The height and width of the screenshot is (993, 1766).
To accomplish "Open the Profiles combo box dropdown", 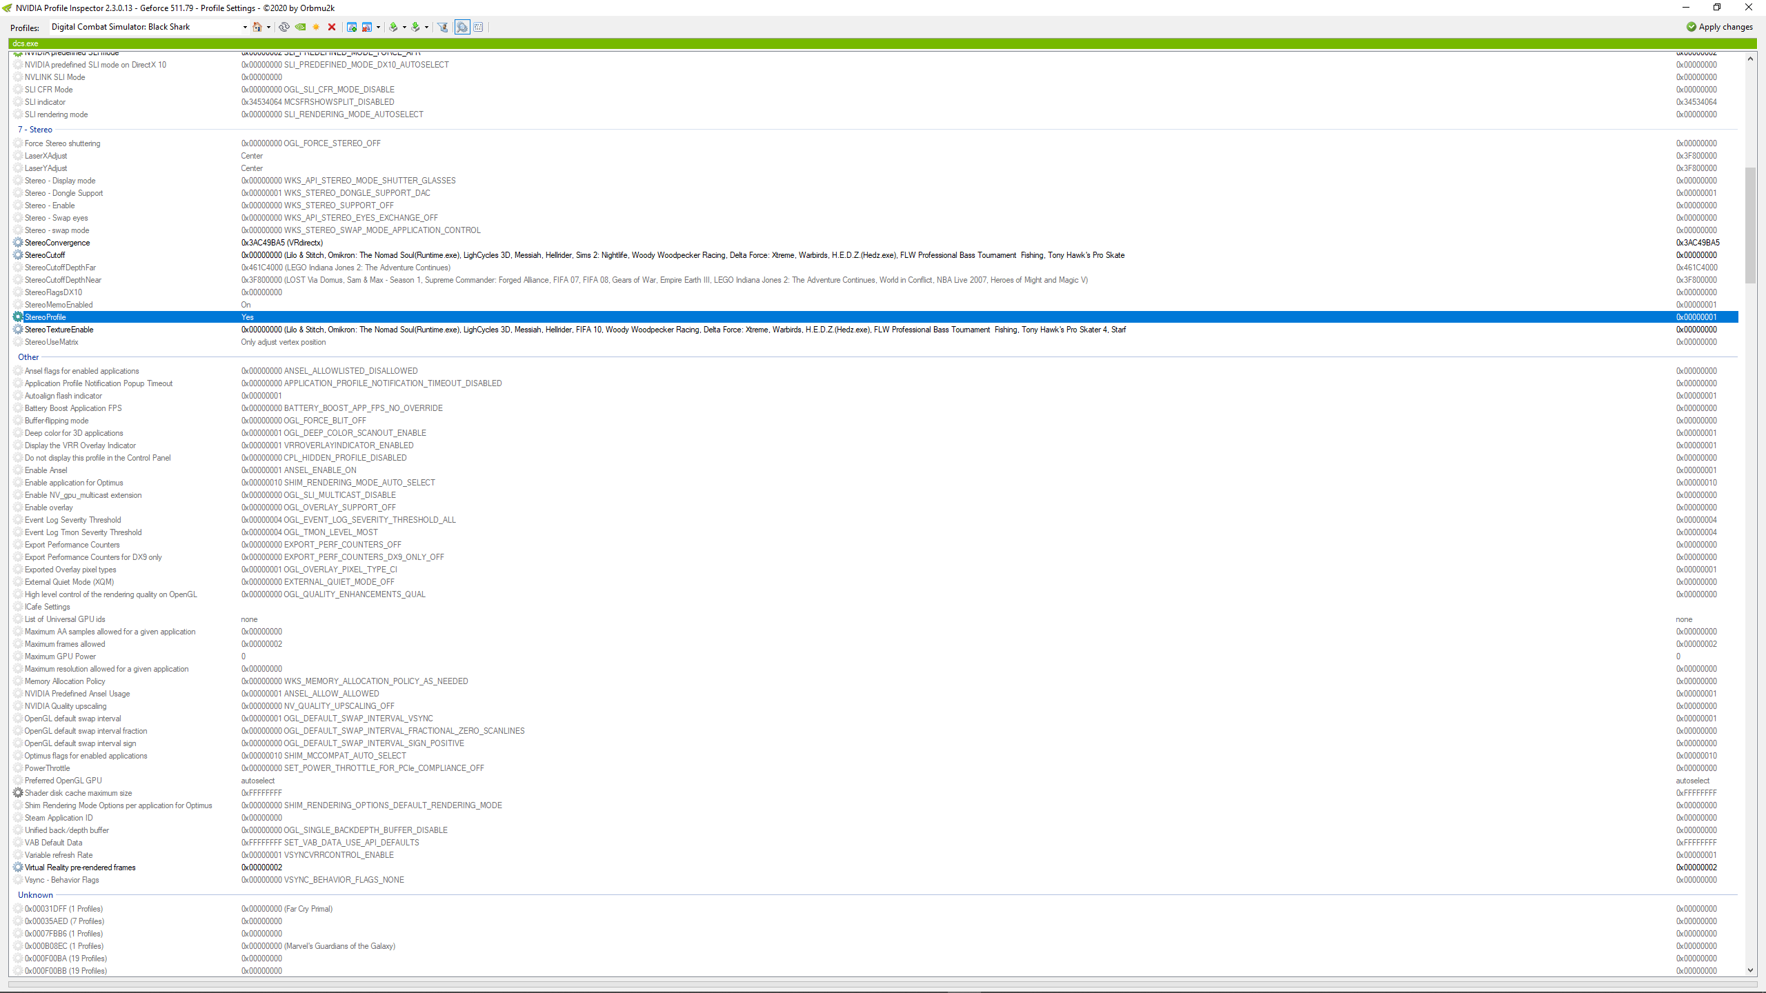I will coord(245,27).
